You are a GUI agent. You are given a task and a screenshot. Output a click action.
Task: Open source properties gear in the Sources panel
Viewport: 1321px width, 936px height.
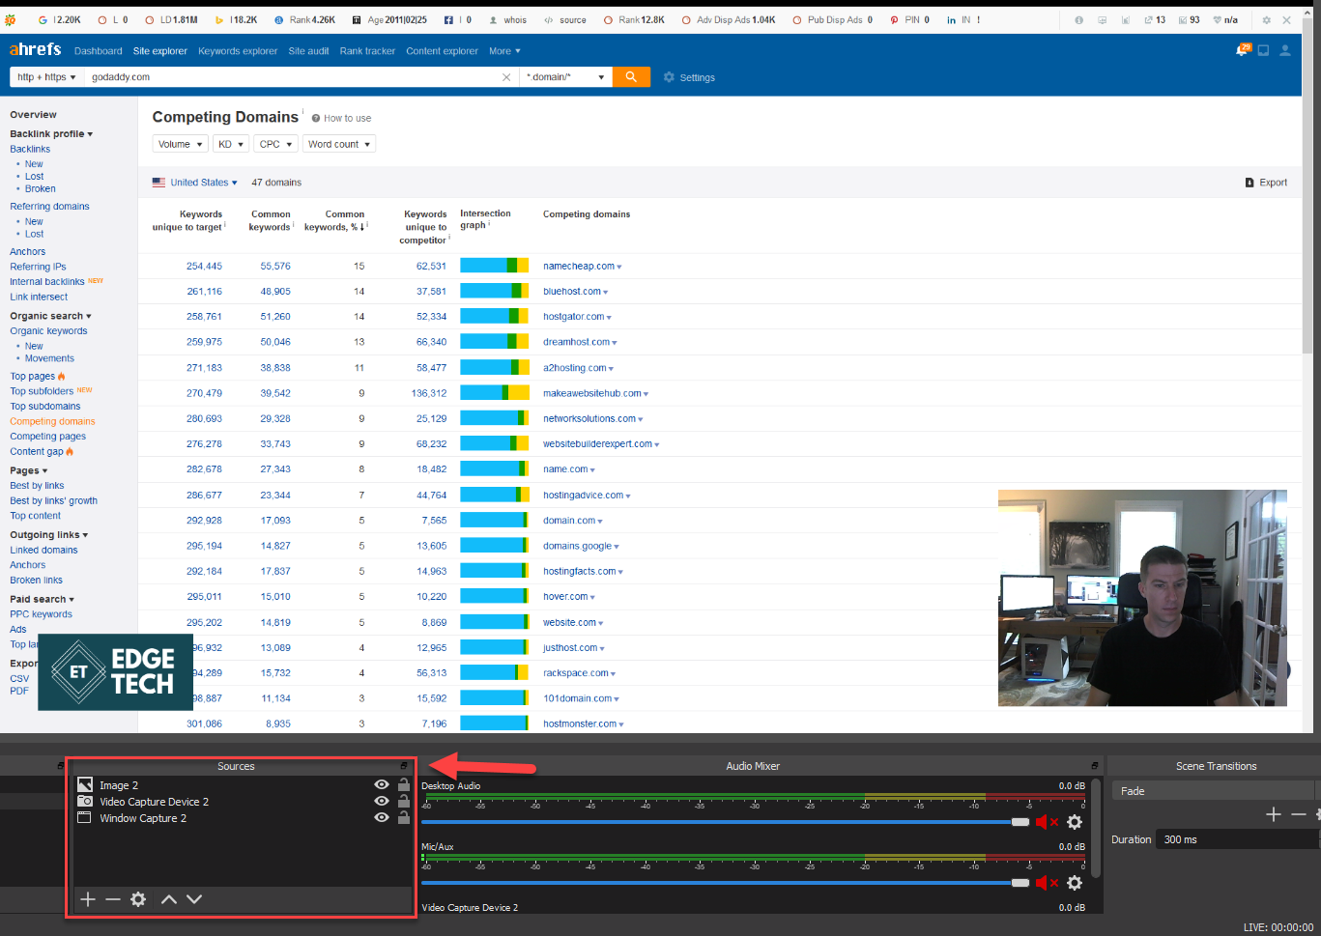[138, 899]
